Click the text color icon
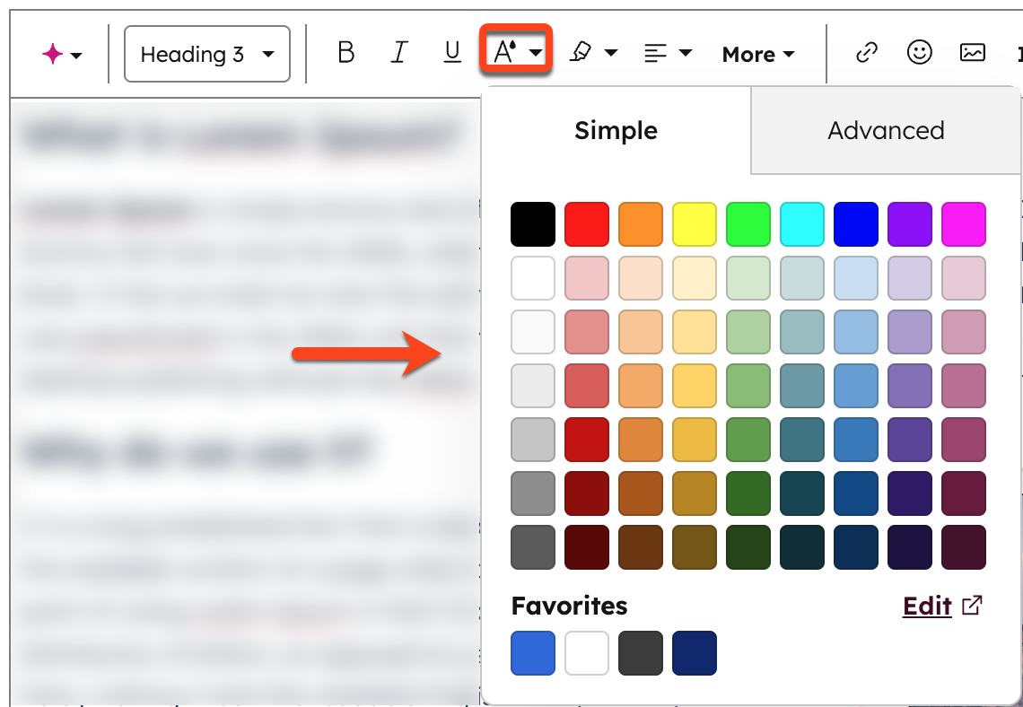This screenshot has height=707, width=1023. (507, 53)
